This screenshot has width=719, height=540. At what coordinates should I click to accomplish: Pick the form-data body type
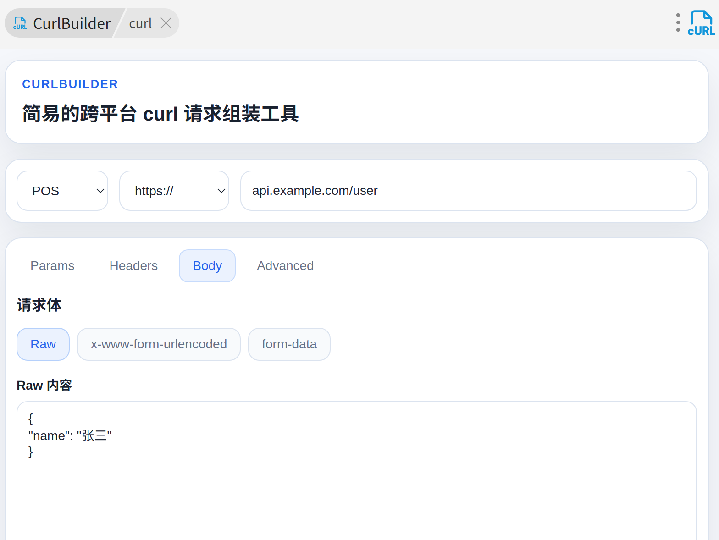pyautogui.click(x=289, y=344)
